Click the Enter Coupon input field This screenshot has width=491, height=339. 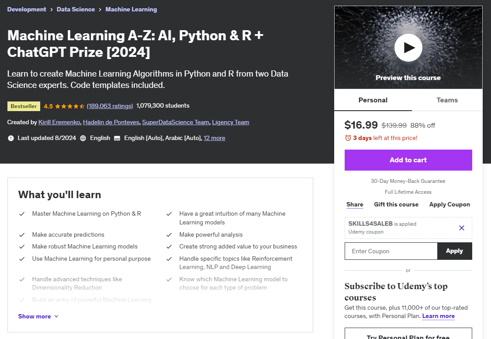[391, 251]
